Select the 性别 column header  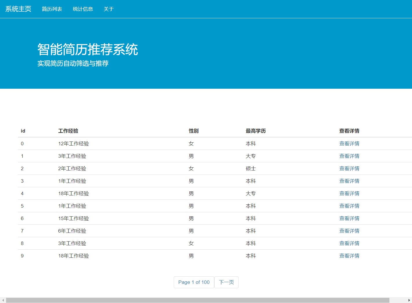(x=194, y=131)
